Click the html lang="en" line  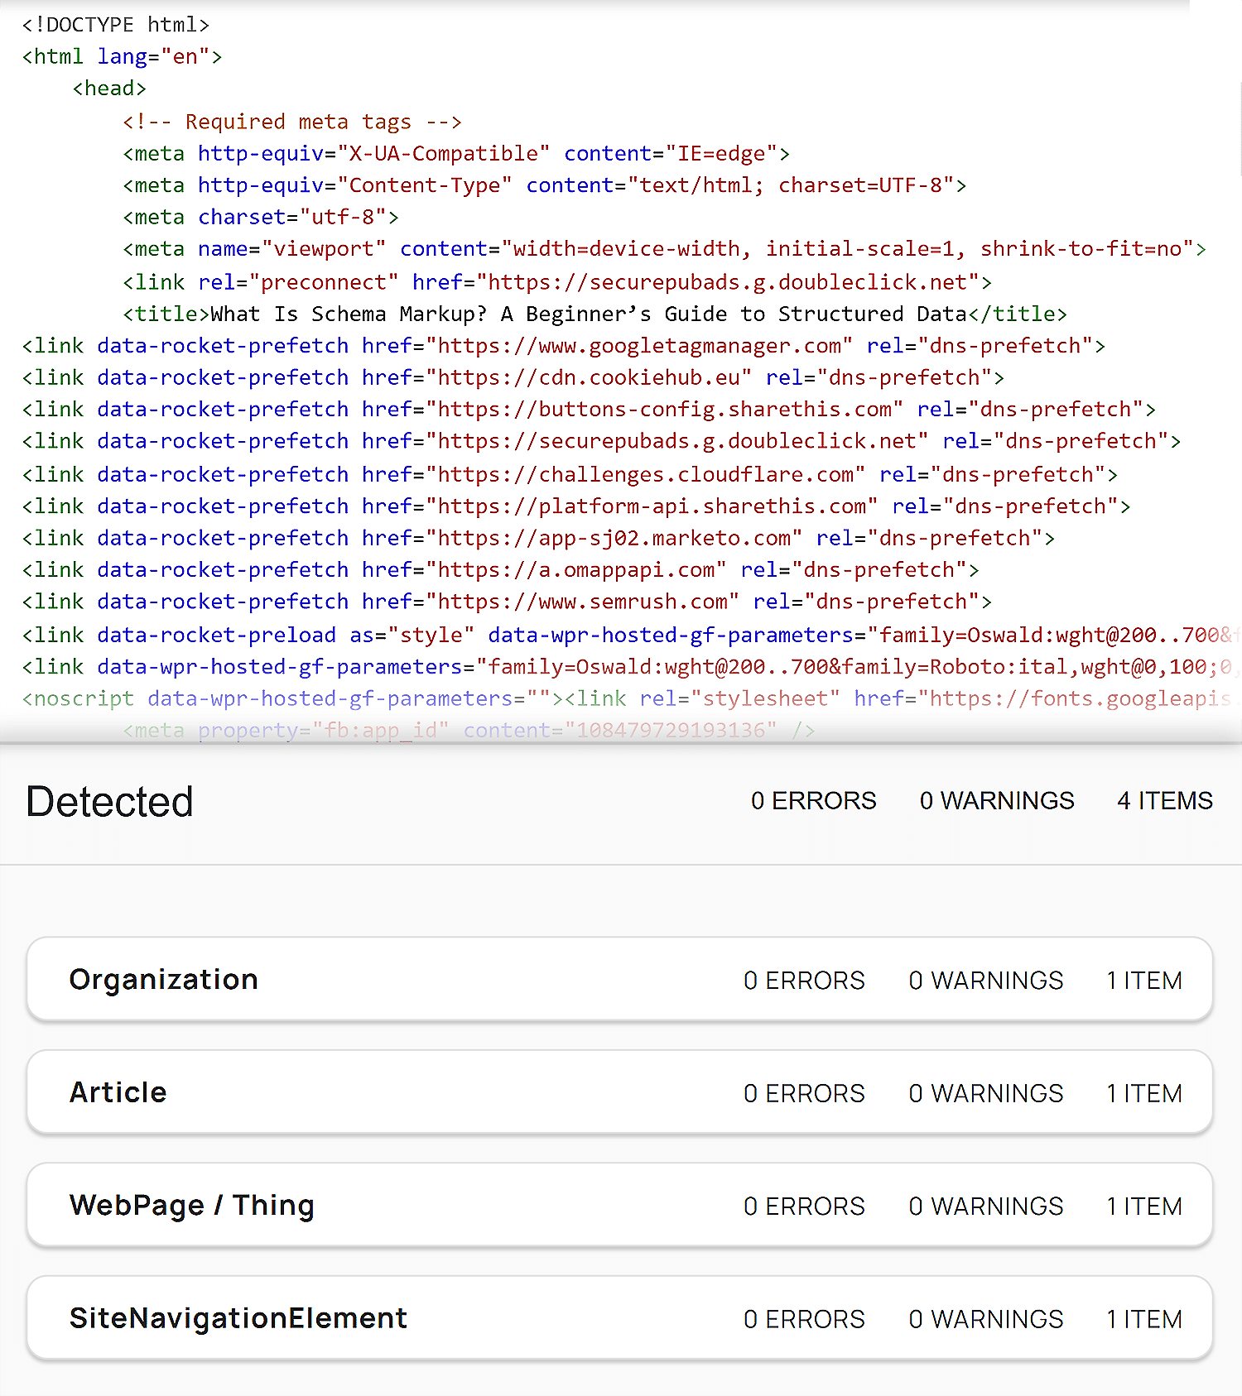[122, 56]
